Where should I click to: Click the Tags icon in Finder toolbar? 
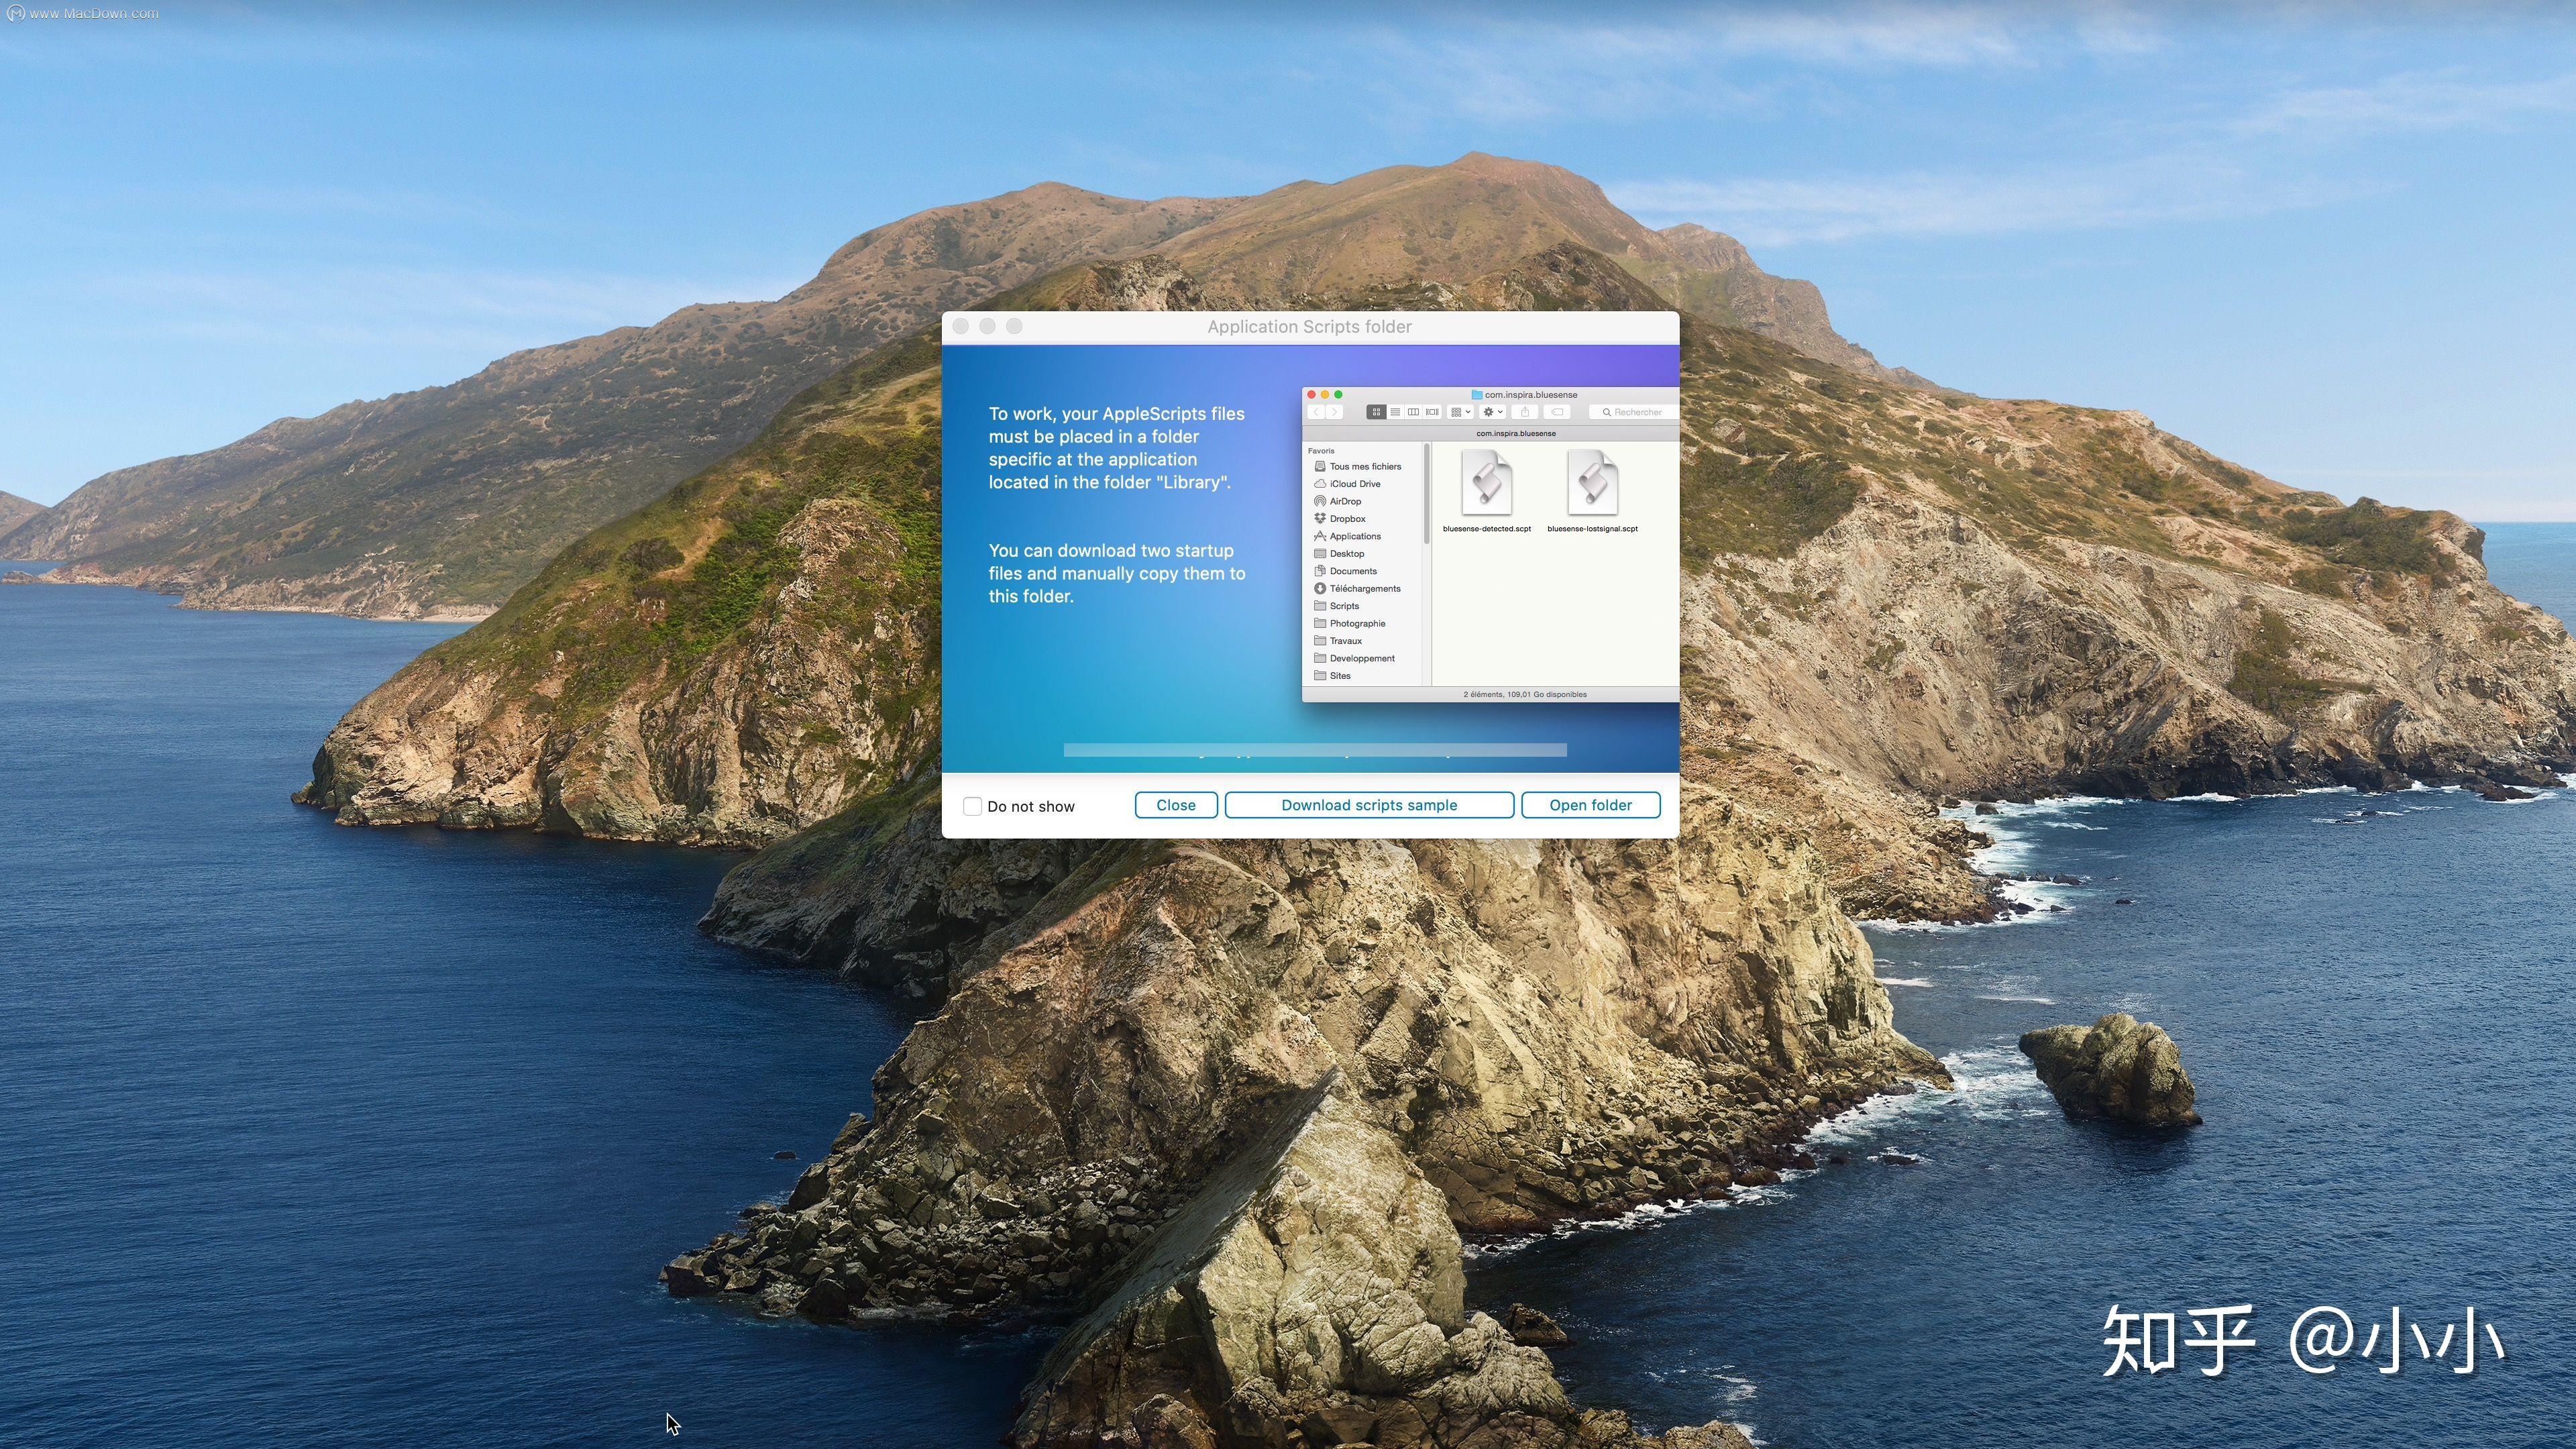point(1558,412)
